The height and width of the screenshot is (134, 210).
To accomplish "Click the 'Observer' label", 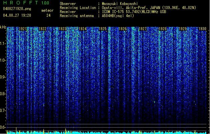I will click(68, 4).
